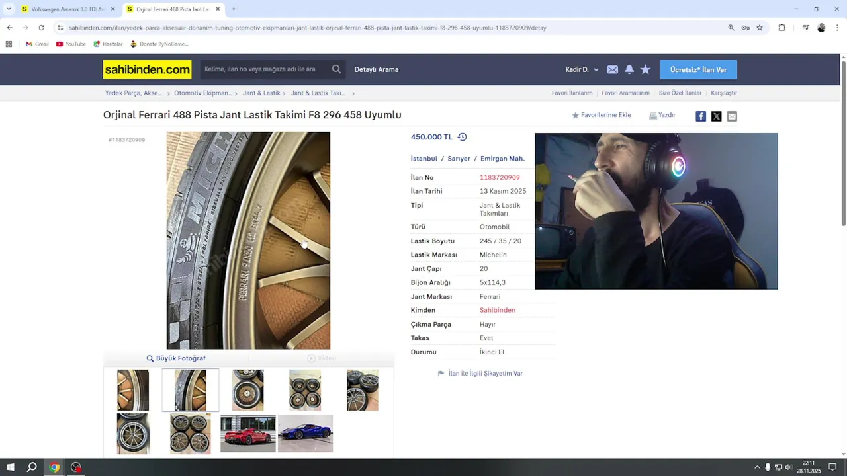Click the search input field
Screen dimensions: 847x476
pyautogui.click(x=265, y=69)
